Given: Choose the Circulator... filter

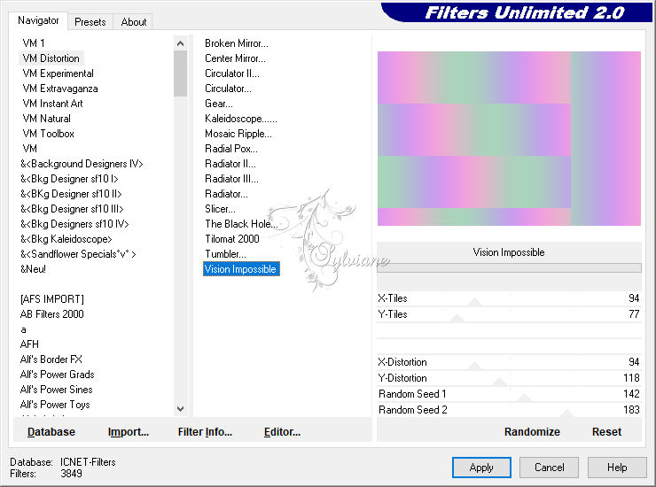Looking at the screenshot, I should point(228,89).
